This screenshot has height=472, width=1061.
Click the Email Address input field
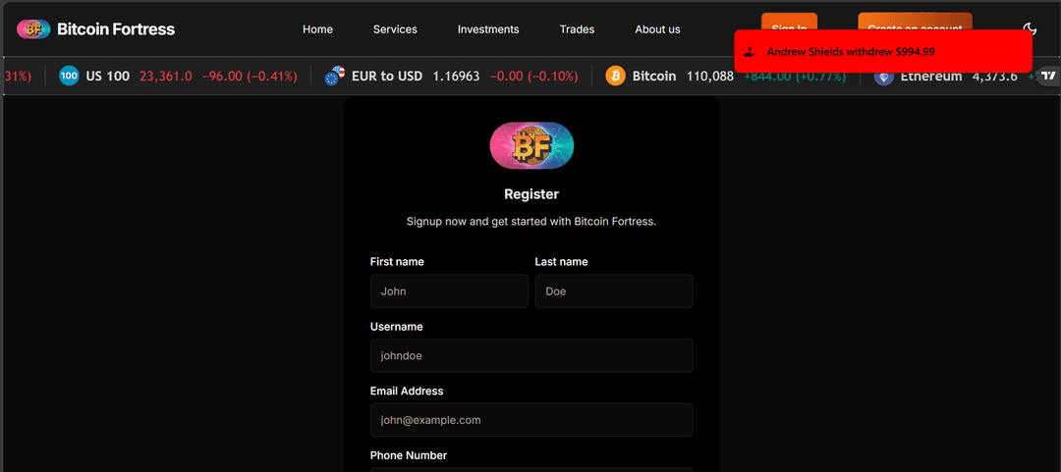[531, 420]
